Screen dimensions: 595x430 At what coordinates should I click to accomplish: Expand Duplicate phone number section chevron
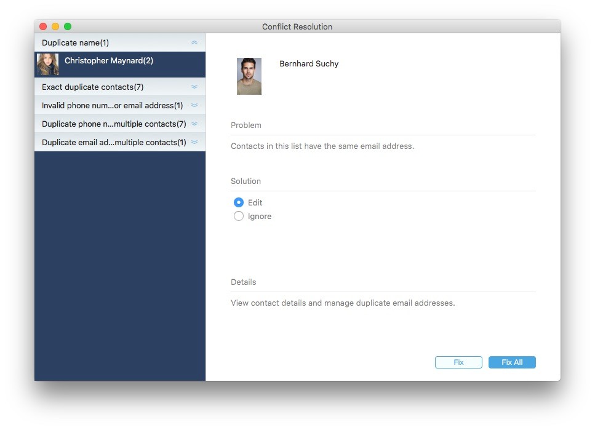click(x=194, y=124)
